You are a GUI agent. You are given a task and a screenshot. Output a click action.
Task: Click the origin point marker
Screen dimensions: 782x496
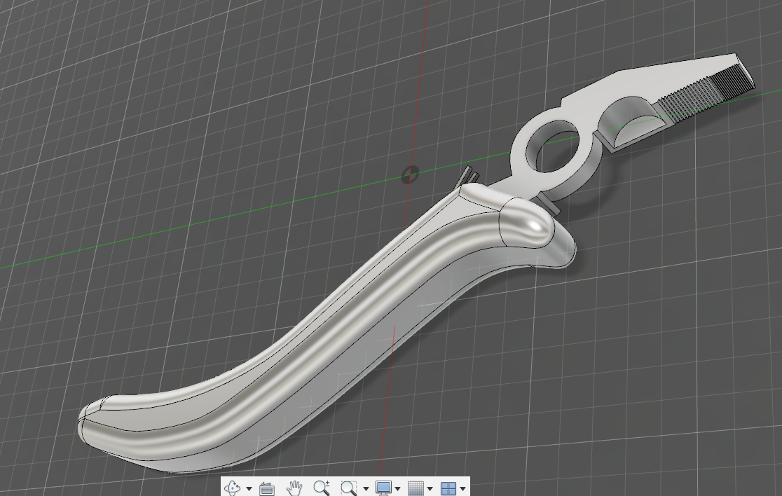(410, 174)
